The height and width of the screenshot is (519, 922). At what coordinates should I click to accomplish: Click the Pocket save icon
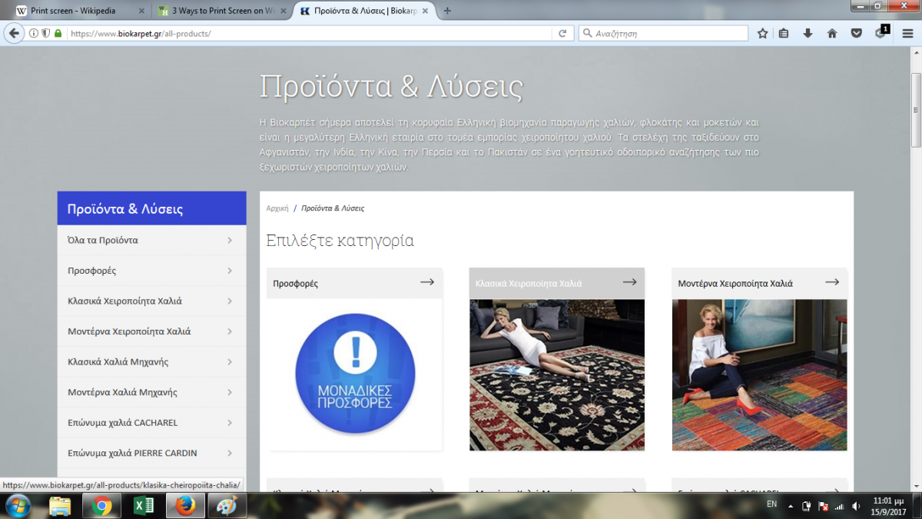coord(856,33)
